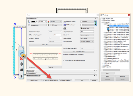Image resolution: width=133 pixels, height=96 pixels.
Task: Open the Classificazione Muro Nuovo dropdown
Action: 87,38
